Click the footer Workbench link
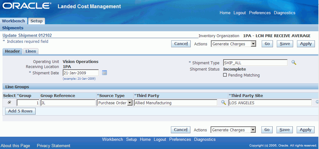This screenshot has width=319, height=149. coord(113,140)
